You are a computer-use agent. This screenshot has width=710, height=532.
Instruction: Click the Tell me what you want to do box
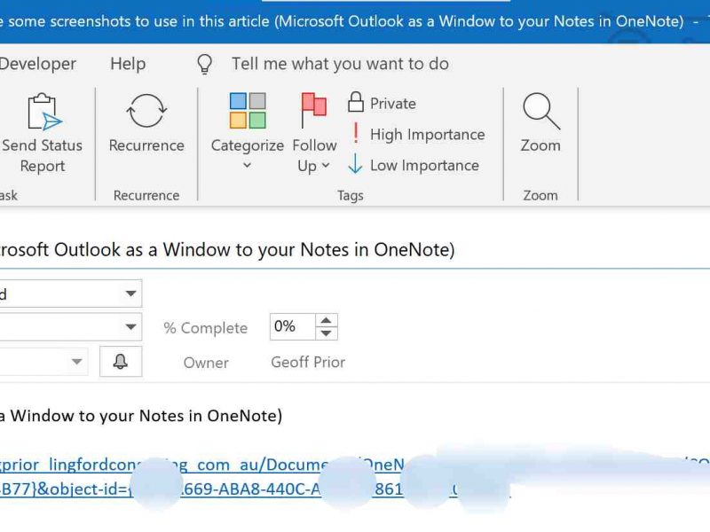(x=340, y=64)
